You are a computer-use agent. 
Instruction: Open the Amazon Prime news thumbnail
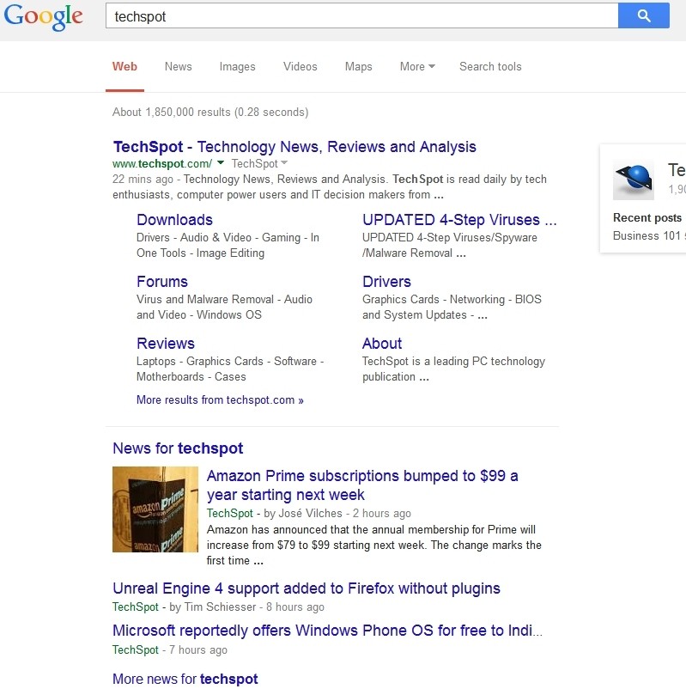point(155,509)
